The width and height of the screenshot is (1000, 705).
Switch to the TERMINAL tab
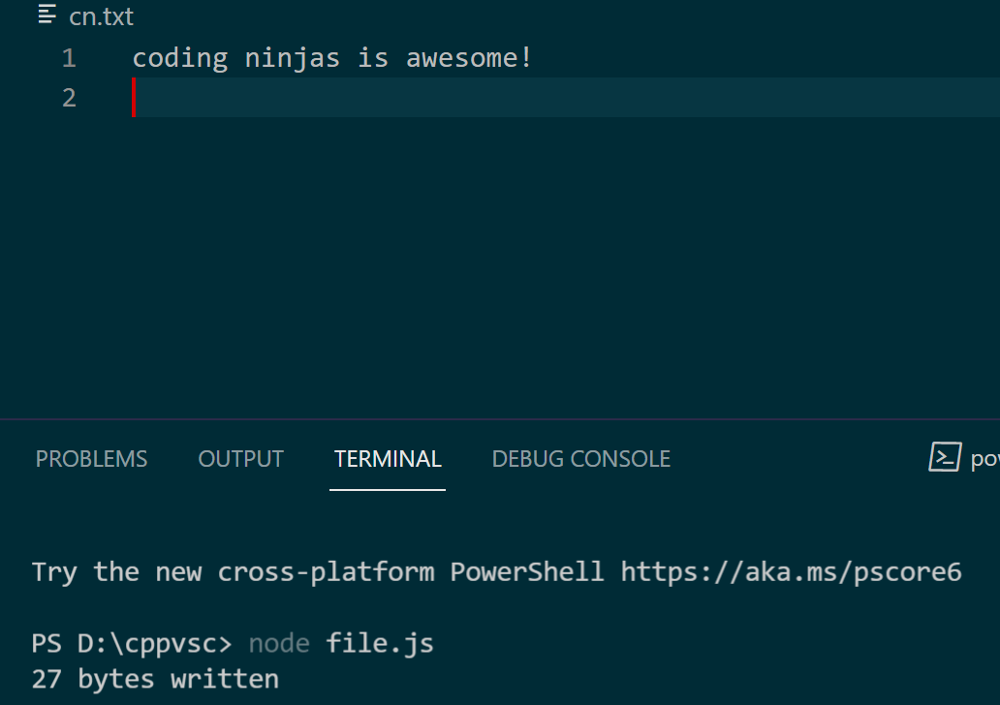point(387,458)
